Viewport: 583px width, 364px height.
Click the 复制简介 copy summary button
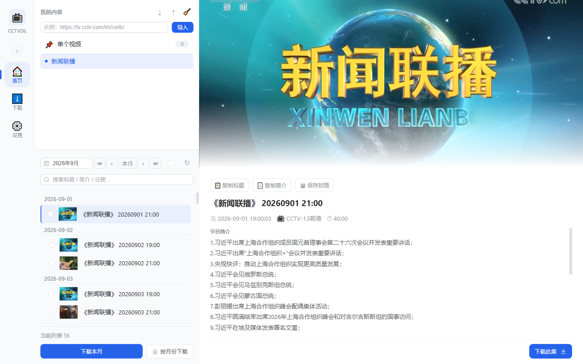click(272, 185)
